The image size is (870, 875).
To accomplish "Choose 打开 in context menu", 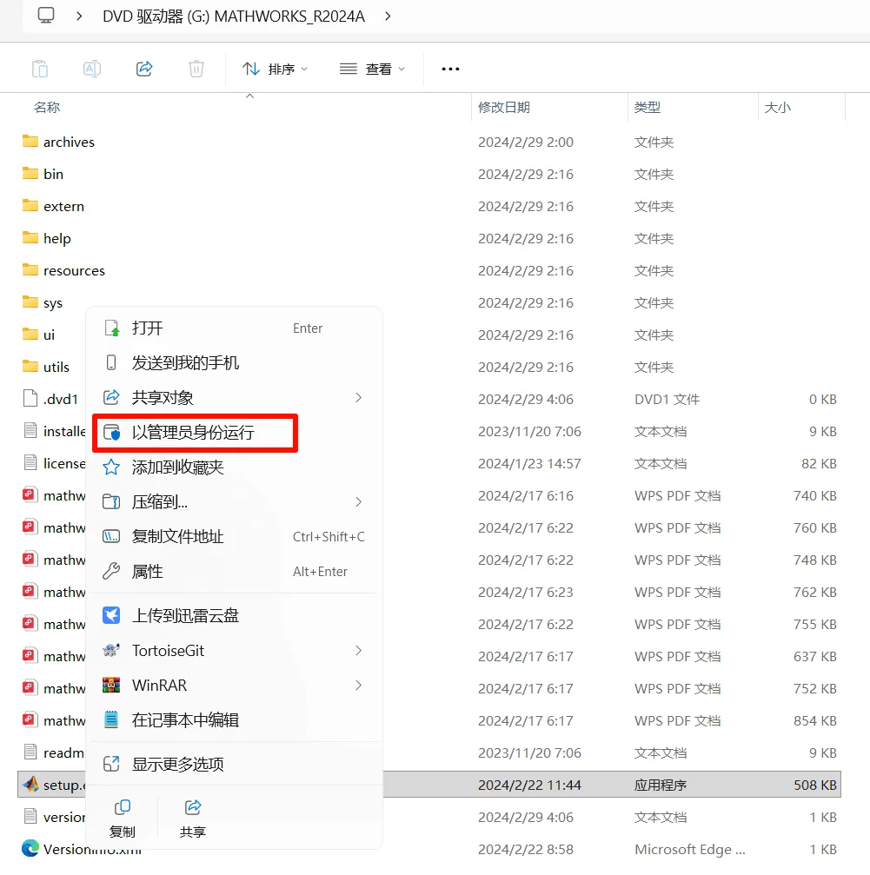I will (235, 328).
